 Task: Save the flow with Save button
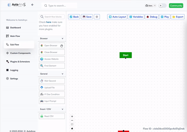click(87, 17)
